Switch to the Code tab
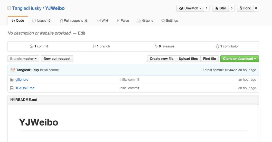The height and width of the screenshot is (142, 272). pyautogui.click(x=18, y=21)
